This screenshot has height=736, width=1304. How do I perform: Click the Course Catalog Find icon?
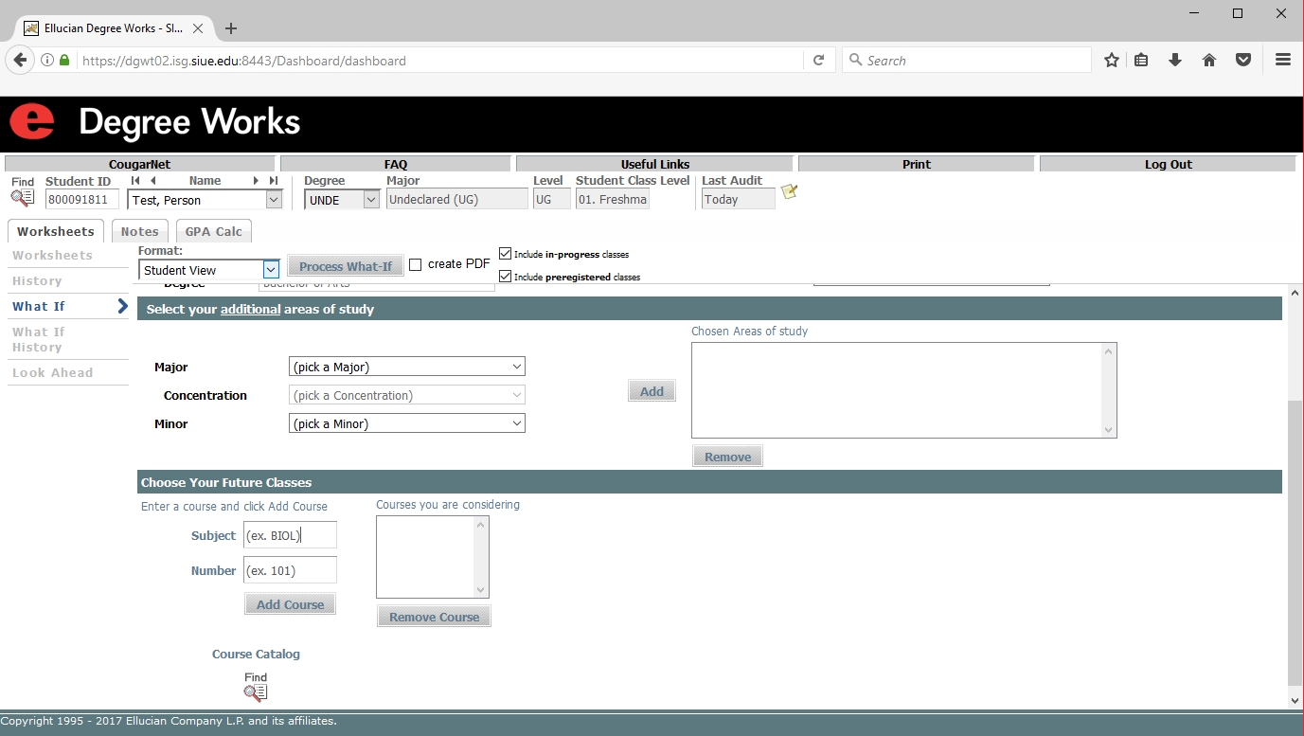tap(256, 692)
